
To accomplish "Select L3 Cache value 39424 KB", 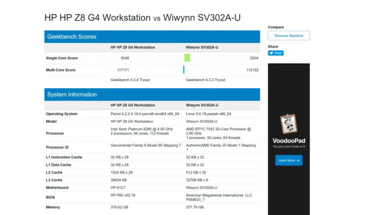I will 119,180.
